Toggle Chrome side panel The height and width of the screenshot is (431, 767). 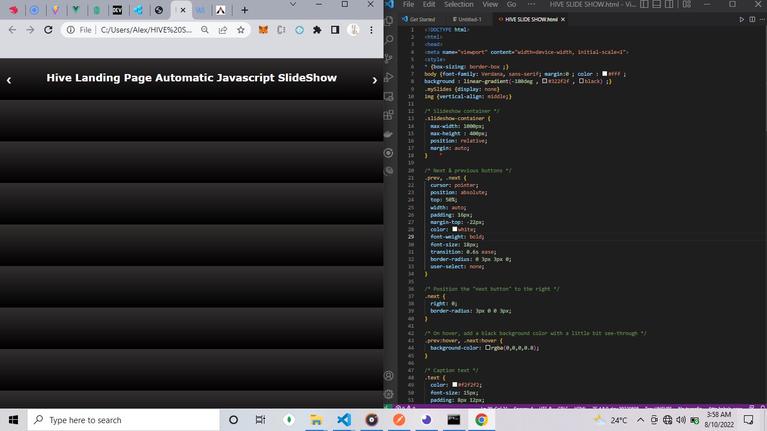(x=335, y=30)
